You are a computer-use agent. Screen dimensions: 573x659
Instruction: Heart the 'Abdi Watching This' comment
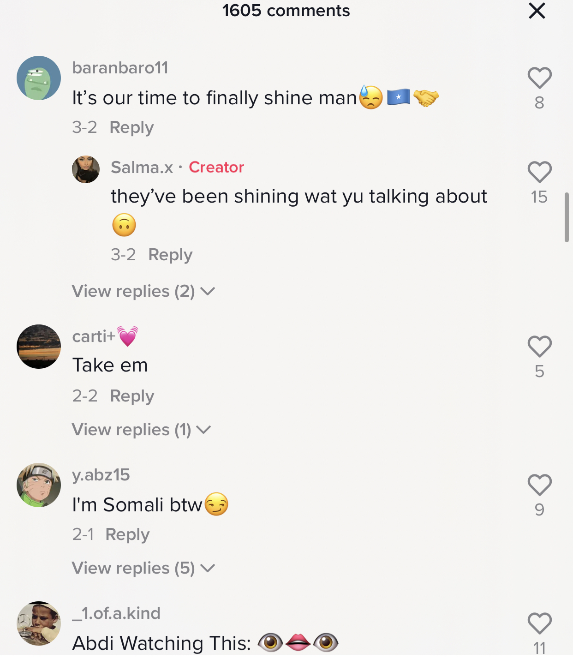click(539, 623)
